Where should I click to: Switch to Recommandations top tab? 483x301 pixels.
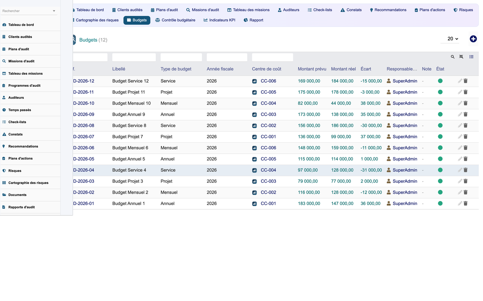point(388,10)
